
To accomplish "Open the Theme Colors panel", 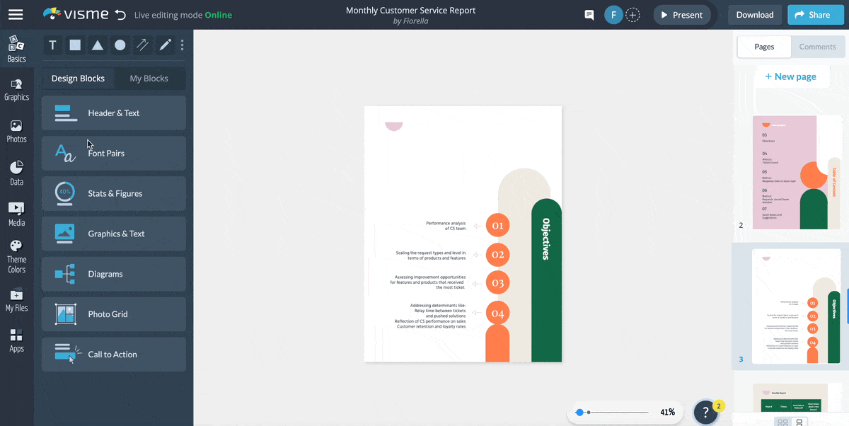I will [x=16, y=253].
